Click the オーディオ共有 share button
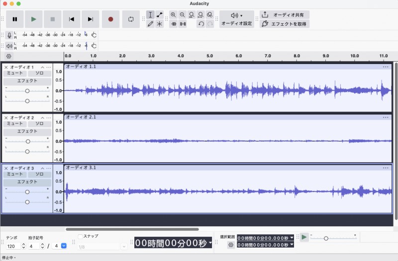This screenshot has width=398, height=261. coord(284,15)
